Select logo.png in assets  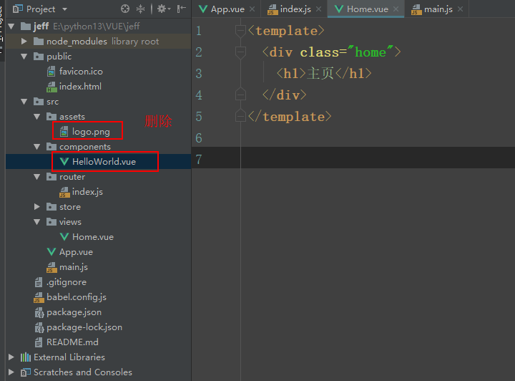91,132
